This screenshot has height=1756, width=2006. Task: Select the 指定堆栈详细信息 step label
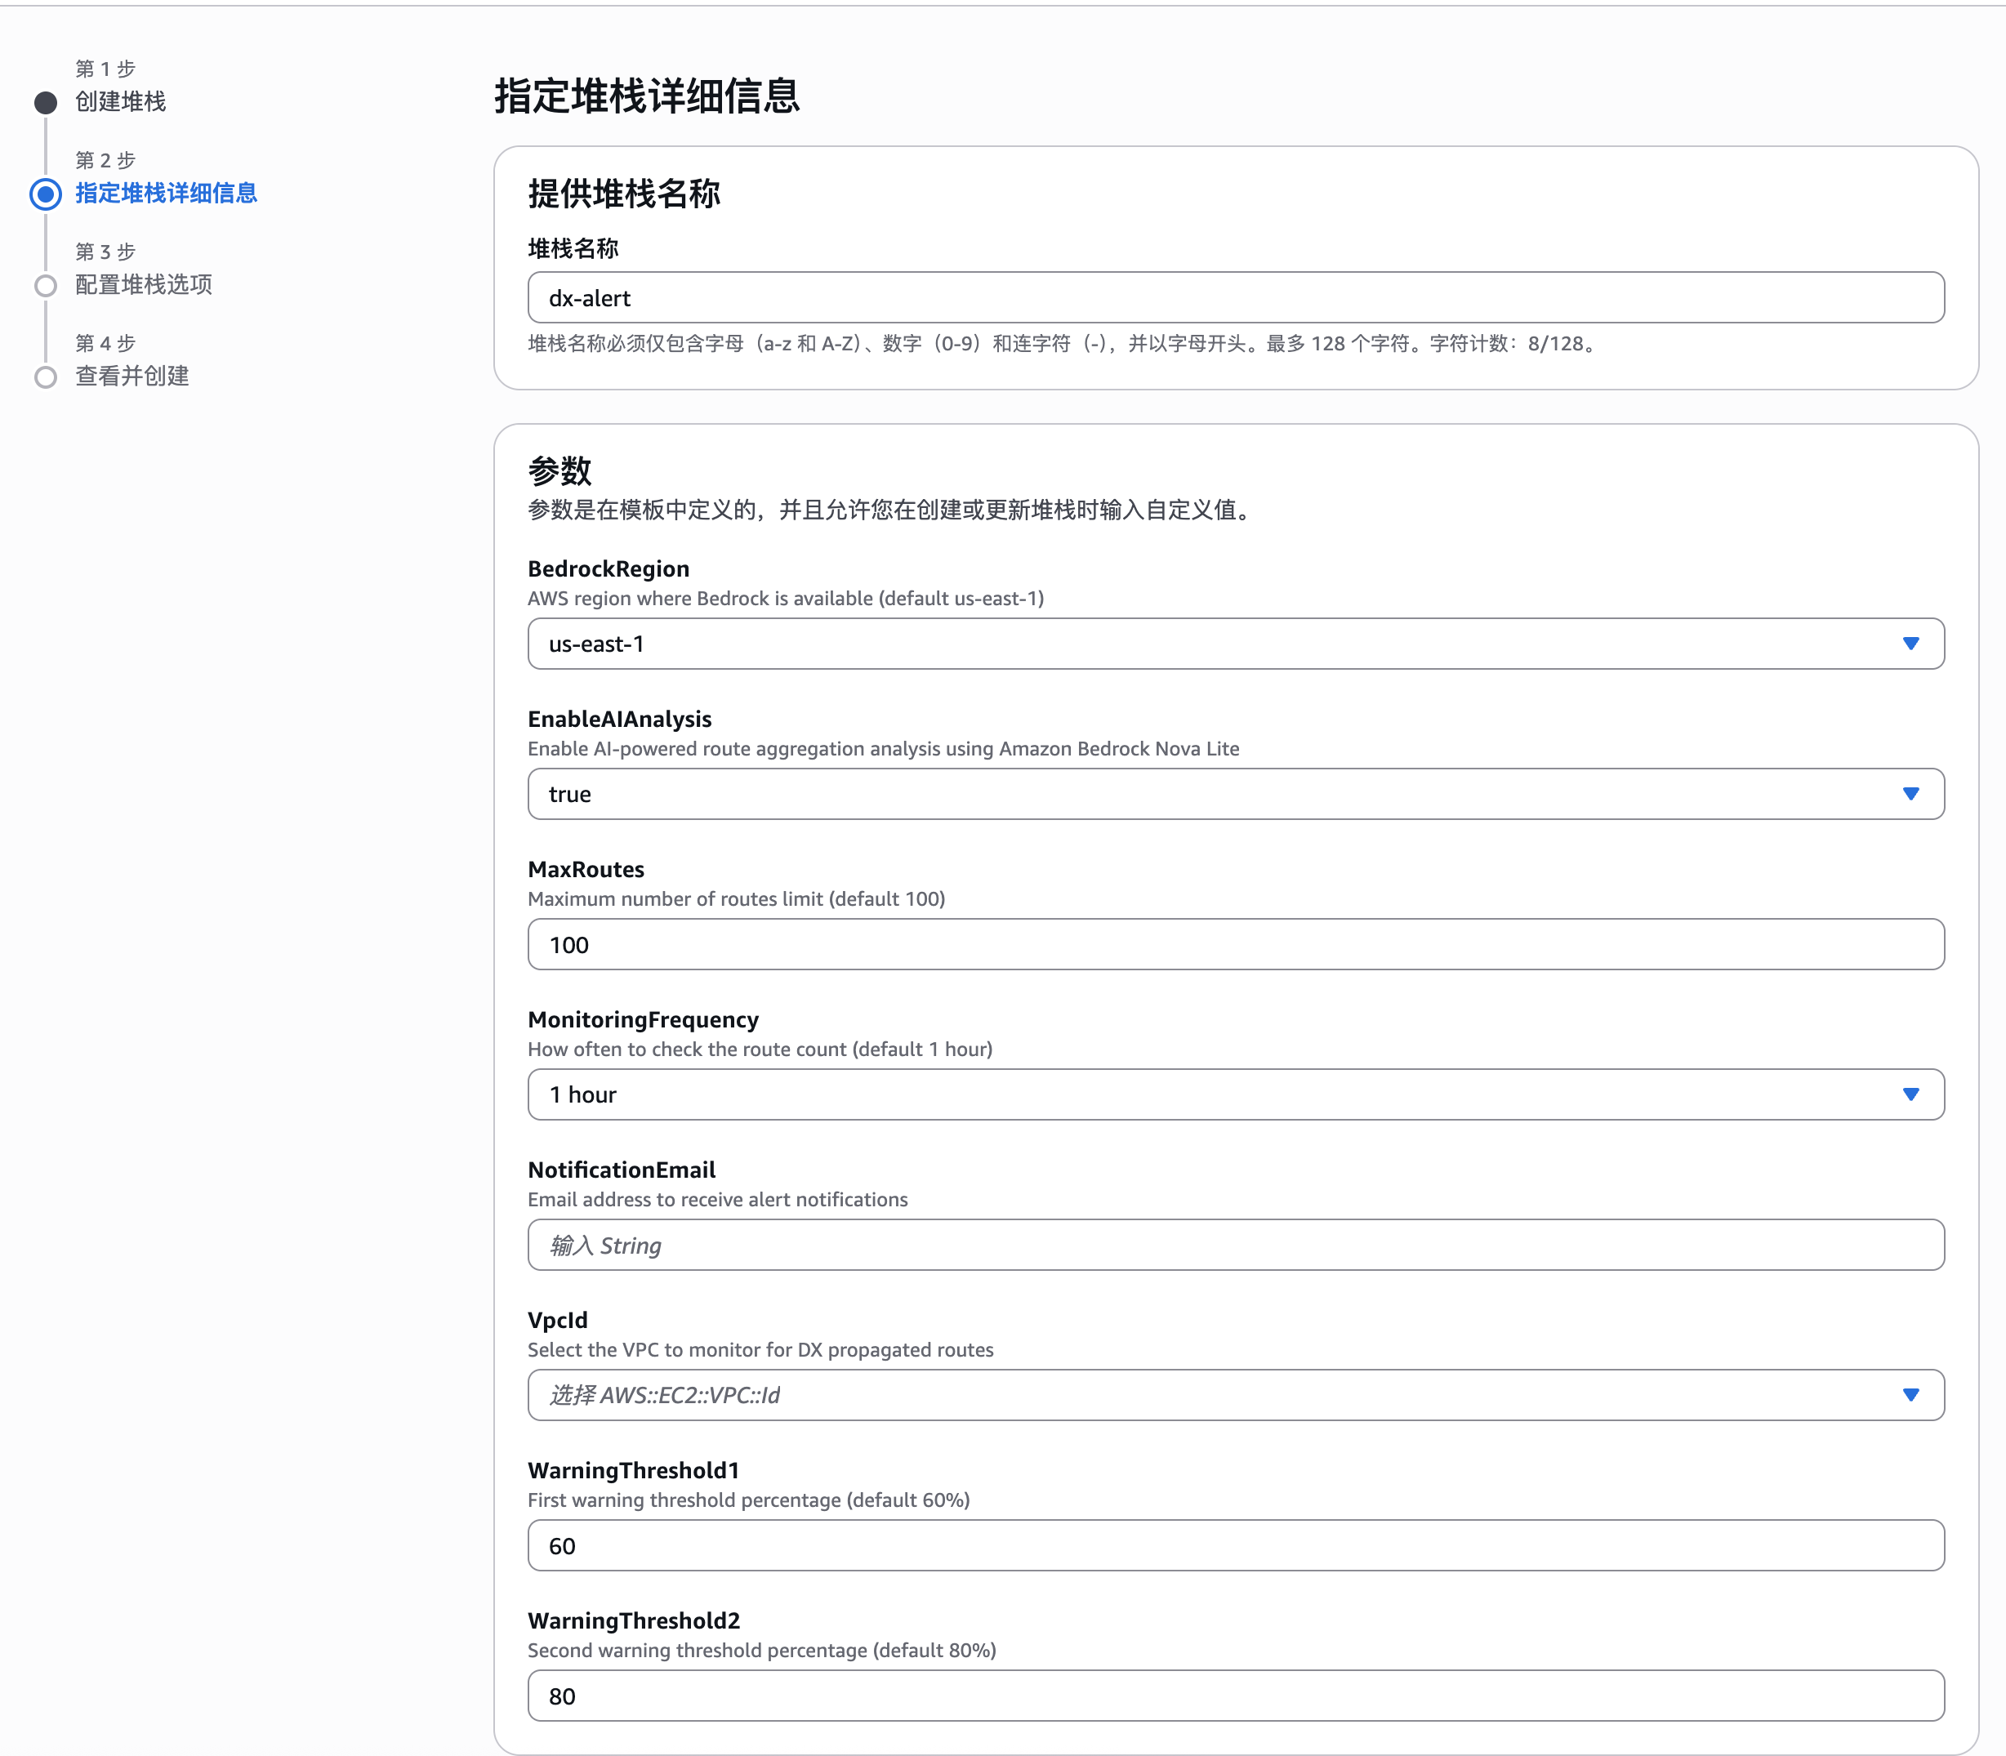pos(166,193)
